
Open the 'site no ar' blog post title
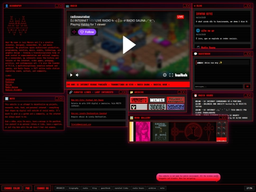click(x=208, y=31)
